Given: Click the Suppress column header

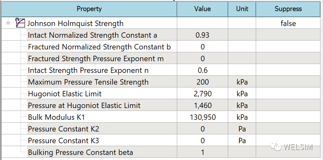Looking at the screenshot, I should point(288,9).
